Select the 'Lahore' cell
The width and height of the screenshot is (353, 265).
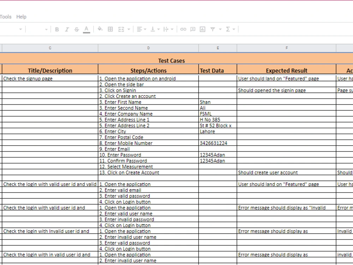point(218,131)
